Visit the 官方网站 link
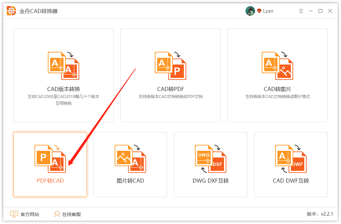Screen dimensions: 341x224 [x=25, y=214]
